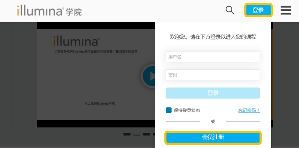Tick the 保持登录状态 checkbox
This screenshot has width=299, height=148.
click(169, 110)
